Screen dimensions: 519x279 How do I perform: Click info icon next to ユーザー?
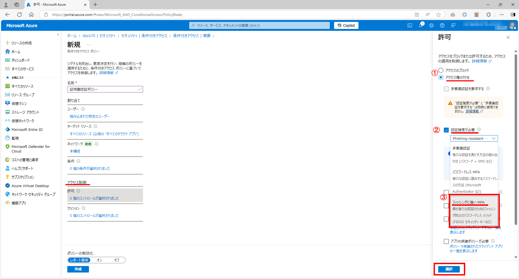point(83,109)
